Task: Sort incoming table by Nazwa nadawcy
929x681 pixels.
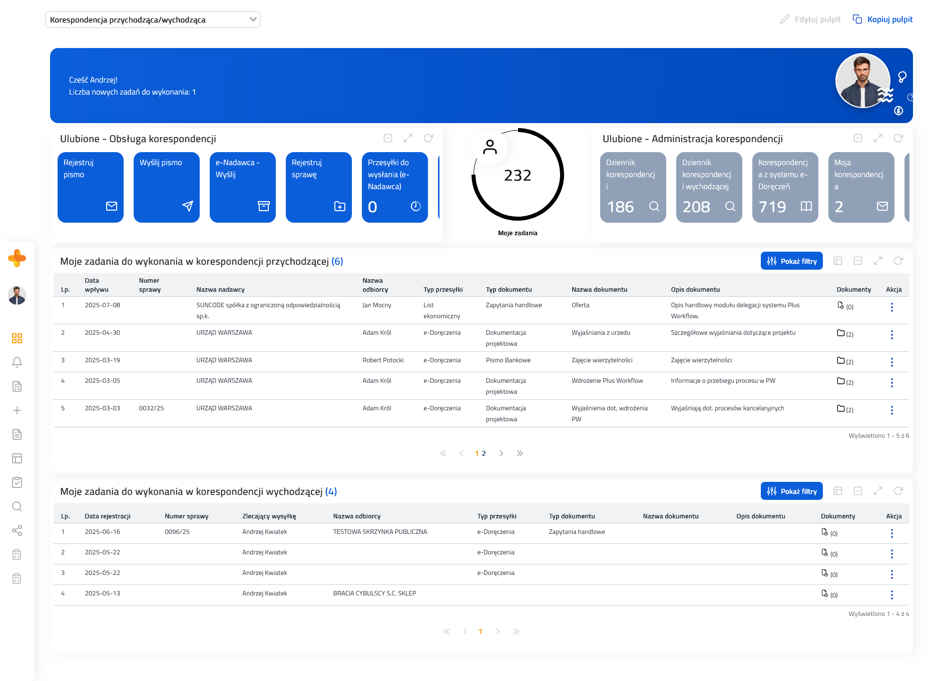Action: [220, 290]
